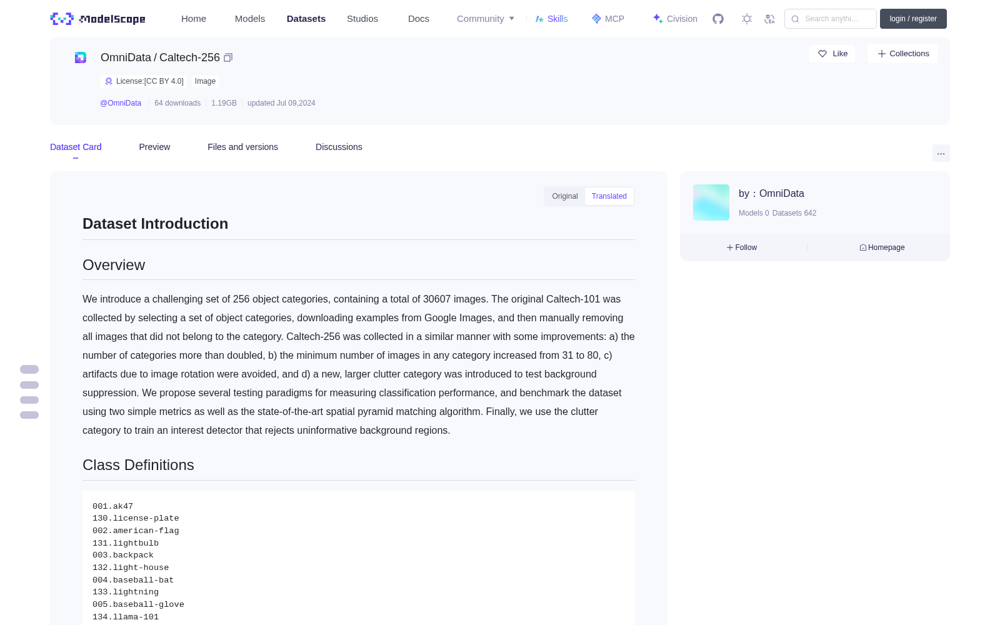Focus the Search anything input field

tap(831, 19)
